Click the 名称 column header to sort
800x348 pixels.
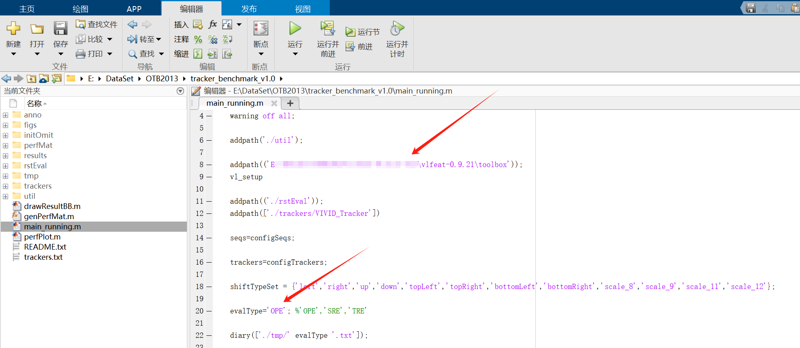pyautogui.click(x=34, y=104)
